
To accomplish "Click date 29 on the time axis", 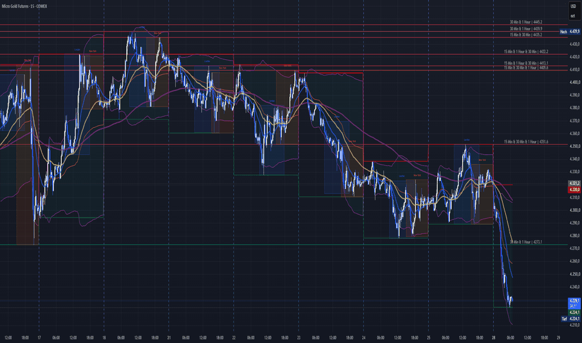I will pyautogui.click(x=558, y=338).
